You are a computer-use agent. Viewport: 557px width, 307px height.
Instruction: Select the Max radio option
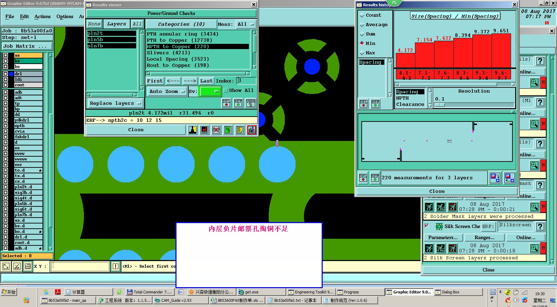click(362, 53)
